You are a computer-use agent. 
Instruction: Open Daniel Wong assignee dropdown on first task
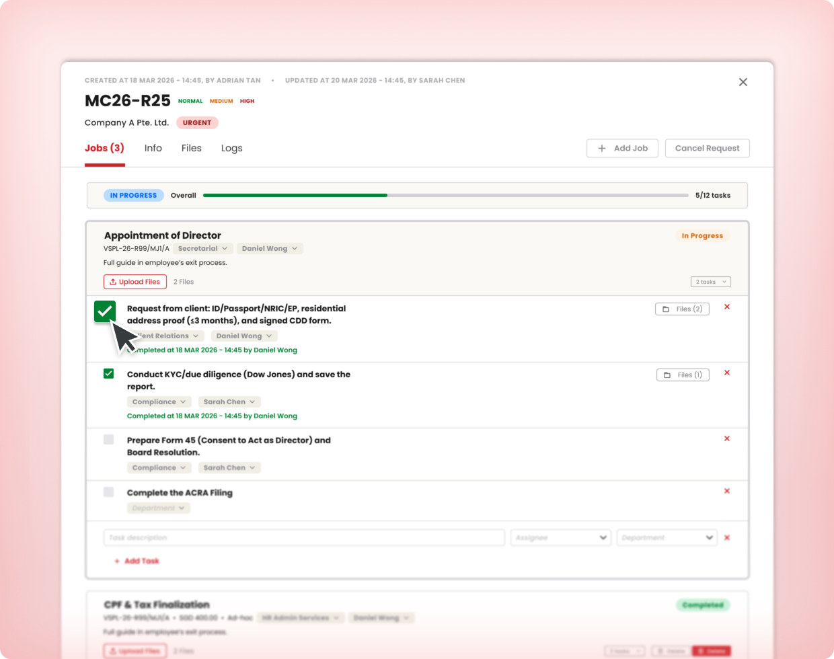244,336
